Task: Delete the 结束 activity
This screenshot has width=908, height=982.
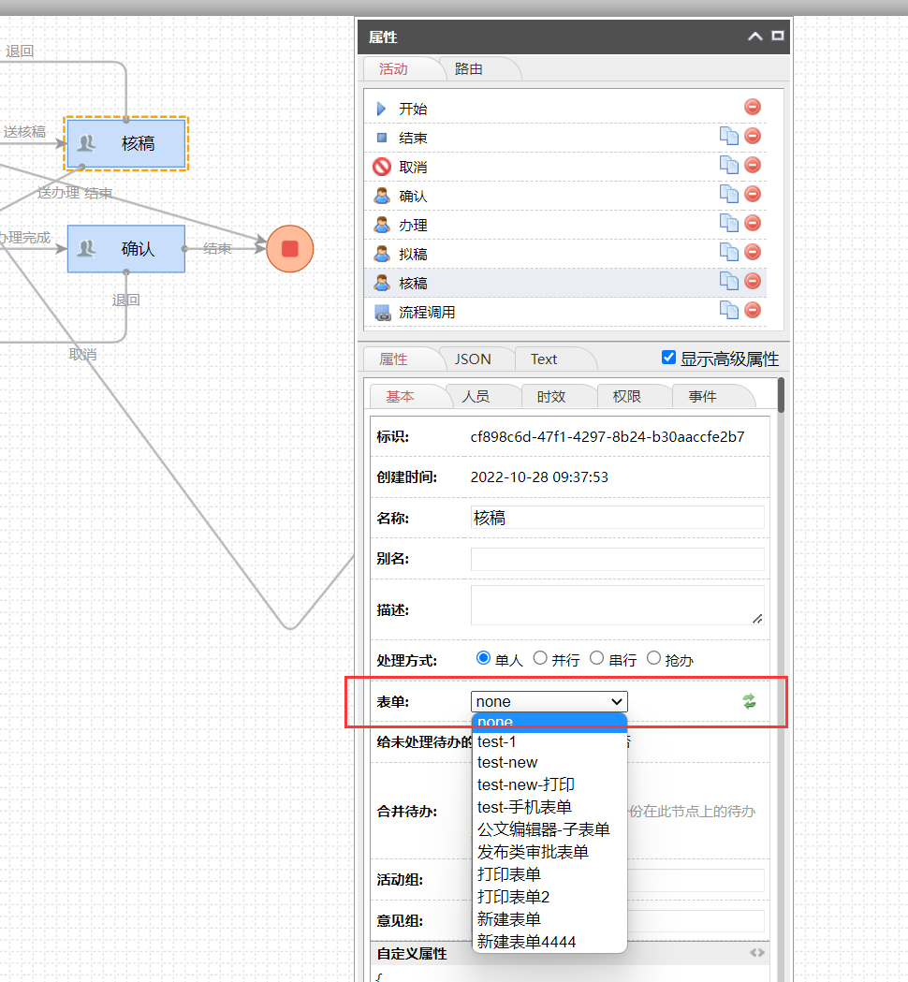Action: tap(752, 136)
